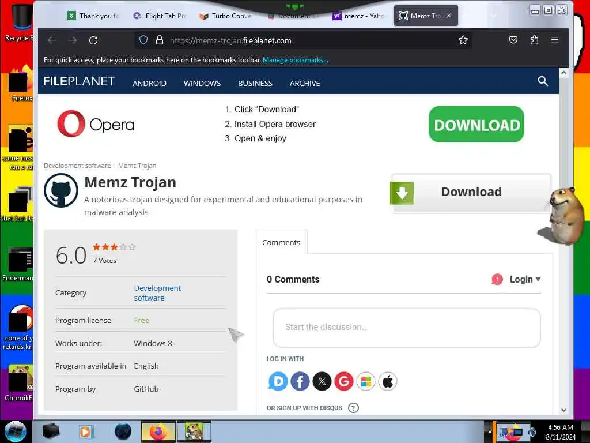
Task: Log in with the Disqus D icon
Action: pyautogui.click(x=278, y=381)
